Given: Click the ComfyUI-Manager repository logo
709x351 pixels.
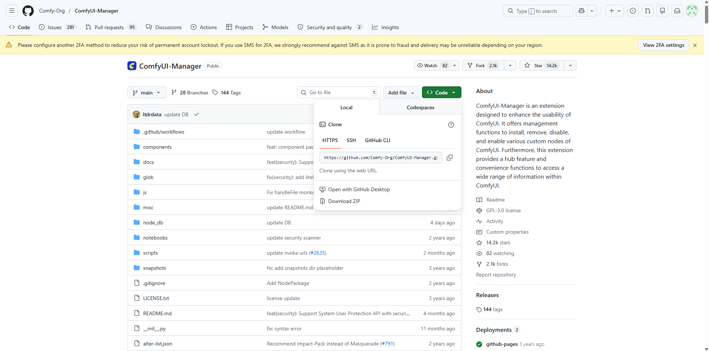Looking at the screenshot, I should click(x=132, y=66).
